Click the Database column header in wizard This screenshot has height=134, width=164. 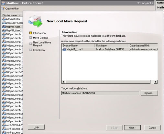point(111,45)
